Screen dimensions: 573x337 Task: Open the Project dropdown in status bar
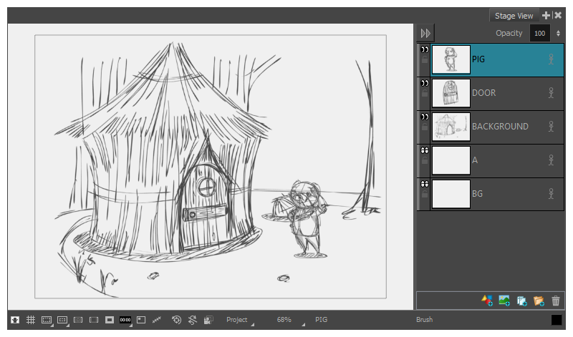pos(239,320)
